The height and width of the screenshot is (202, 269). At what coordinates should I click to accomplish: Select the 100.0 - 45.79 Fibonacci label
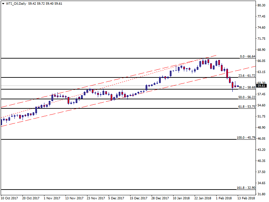click(246, 137)
